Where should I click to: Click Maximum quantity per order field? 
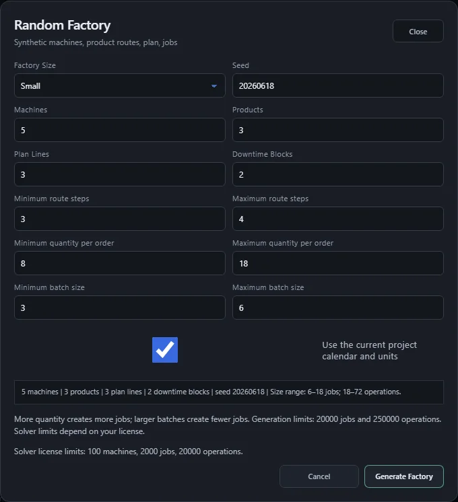point(338,263)
